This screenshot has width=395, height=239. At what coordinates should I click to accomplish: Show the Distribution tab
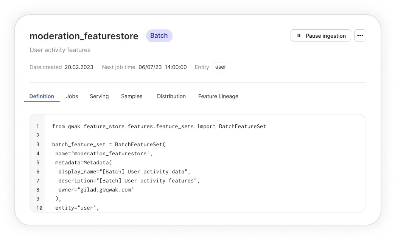(x=171, y=96)
